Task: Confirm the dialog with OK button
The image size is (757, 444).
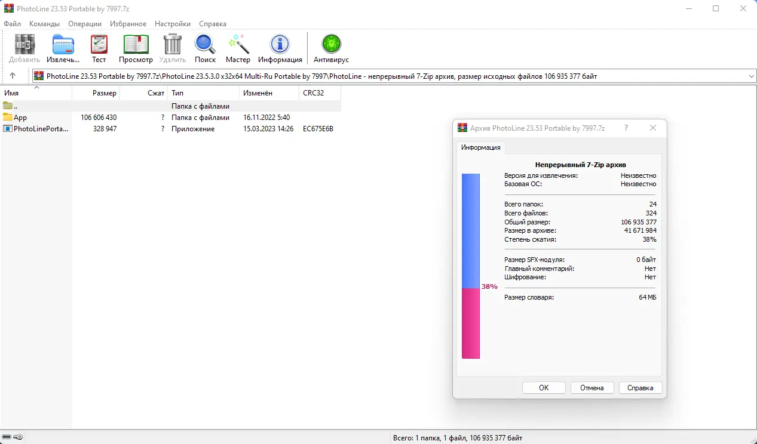Action: click(x=544, y=388)
